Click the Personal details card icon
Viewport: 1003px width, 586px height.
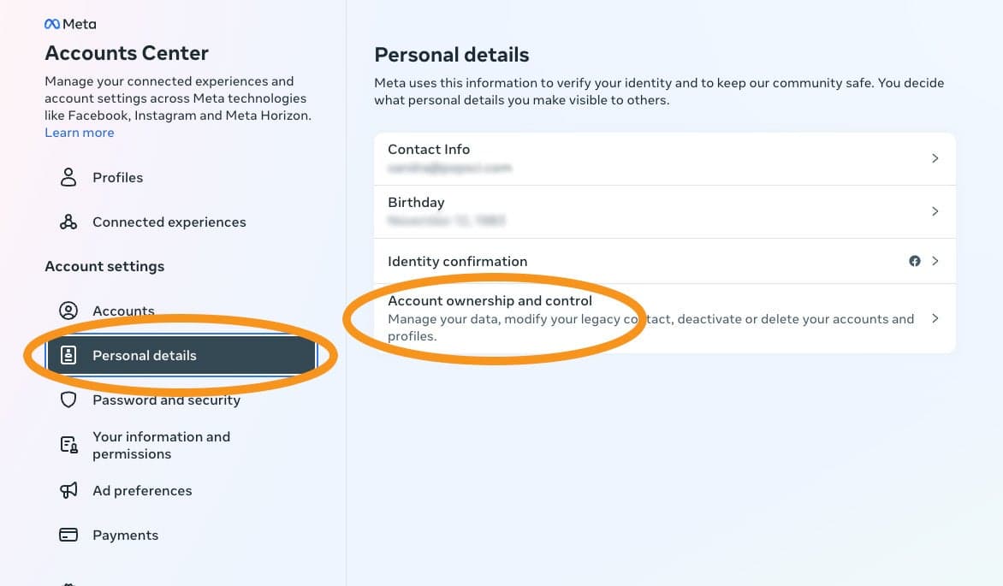point(68,355)
